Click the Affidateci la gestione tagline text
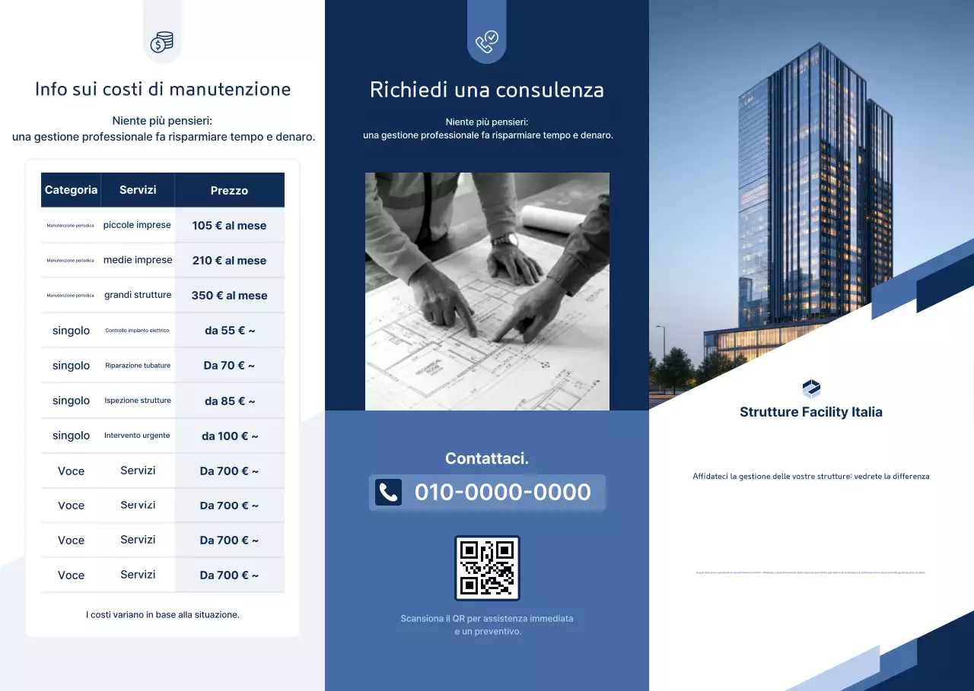The image size is (974, 691). pyautogui.click(x=811, y=476)
